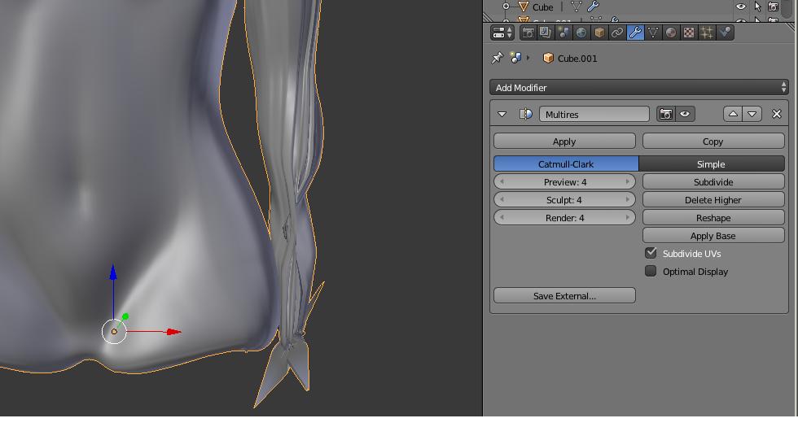This screenshot has width=798, height=427.
Task: Toggle Cube visibility eye in outliner
Action: tap(741, 7)
